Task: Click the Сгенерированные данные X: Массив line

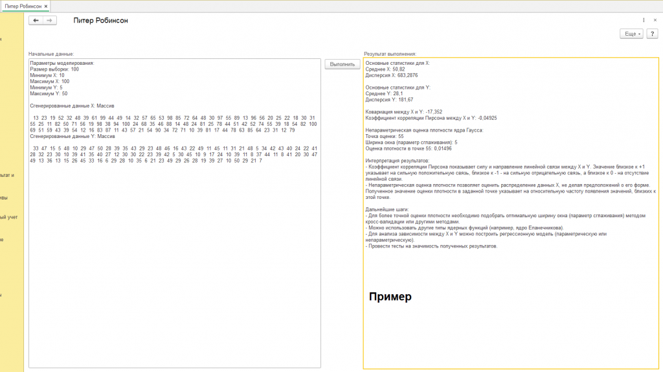Action: point(72,106)
